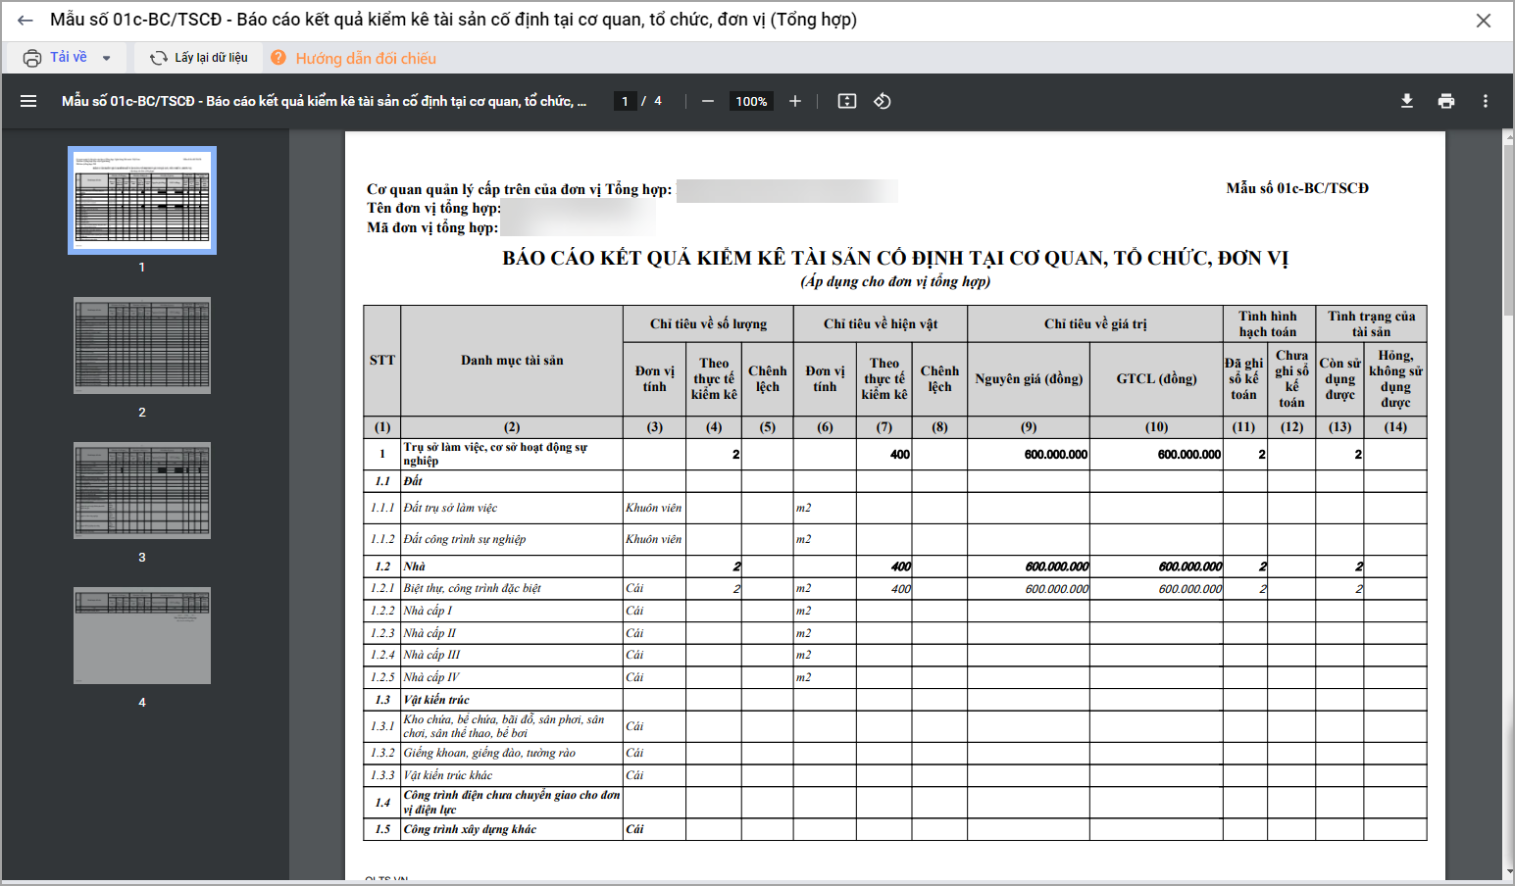Screen dimensions: 1515x886
Task: Click the 'Tên đơn vị tổng hợp:' label
Action: (x=433, y=208)
